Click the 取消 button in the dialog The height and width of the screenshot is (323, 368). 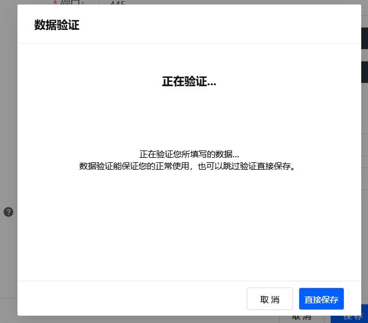point(270,299)
